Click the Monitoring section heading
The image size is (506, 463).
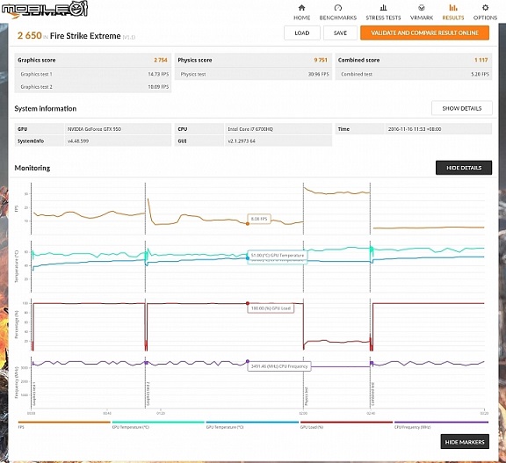(33, 168)
